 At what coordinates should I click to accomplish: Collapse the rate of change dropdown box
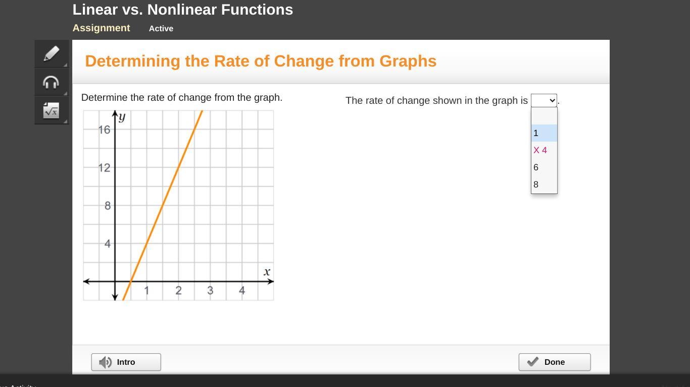coord(544,100)
